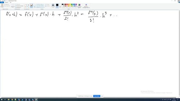Pick the yellow color swatch

pos(70,4)
